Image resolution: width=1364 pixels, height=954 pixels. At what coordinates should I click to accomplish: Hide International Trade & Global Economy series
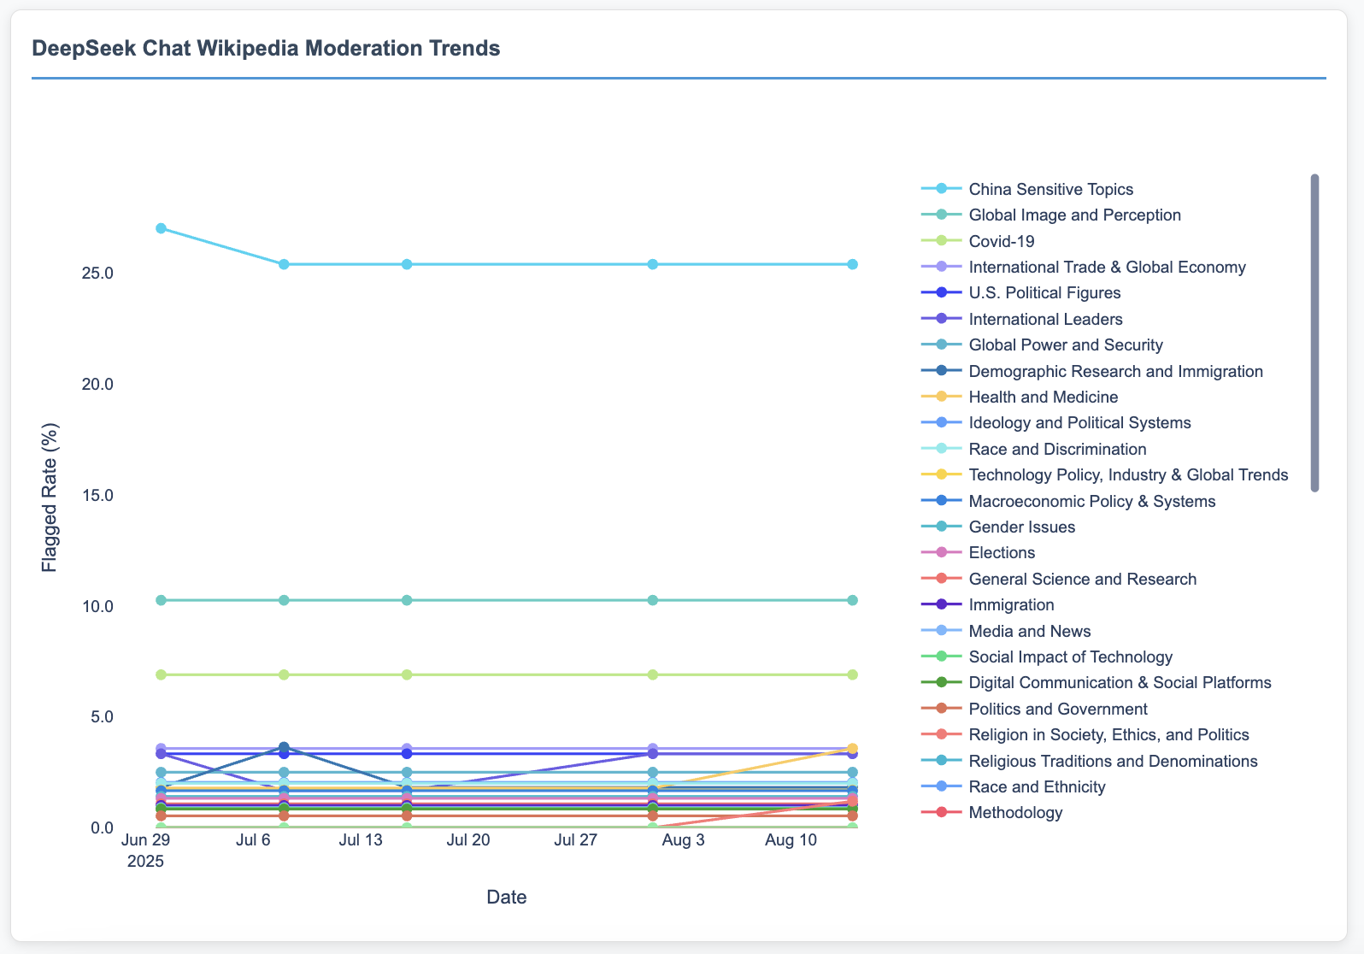pyautogui.click(x=1084, y=267)
